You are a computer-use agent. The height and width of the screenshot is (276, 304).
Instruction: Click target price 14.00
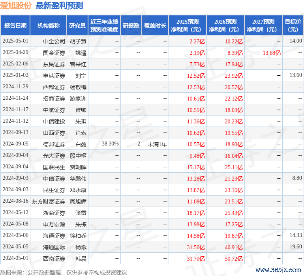pos(296,41)
